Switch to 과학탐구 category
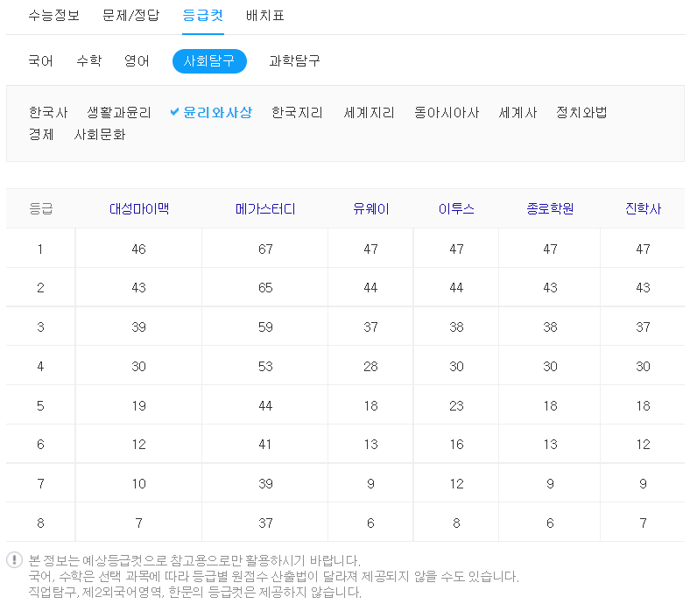 [294, 60]
